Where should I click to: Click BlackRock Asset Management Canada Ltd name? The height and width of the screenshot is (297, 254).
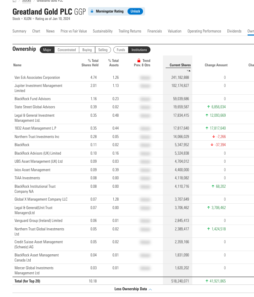tap(37, 258)
